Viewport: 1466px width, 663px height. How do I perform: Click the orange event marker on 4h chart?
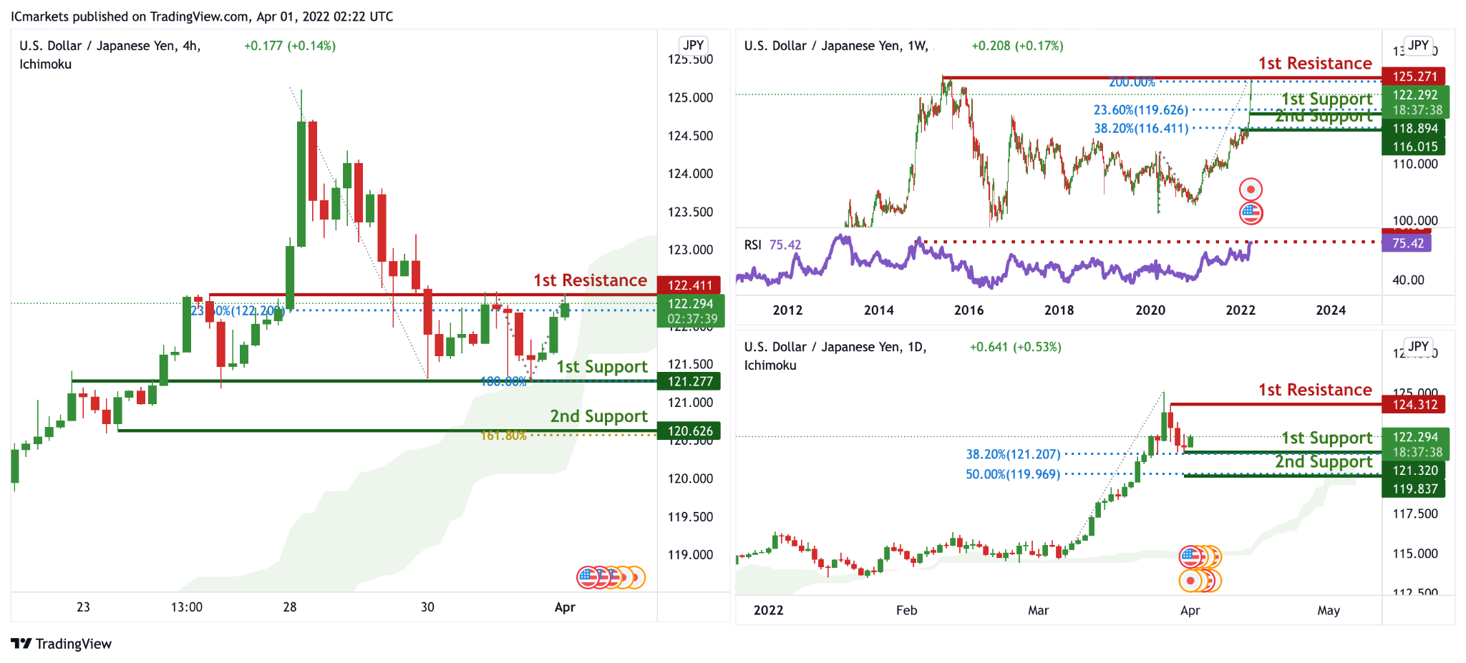(x=636, y=576)
